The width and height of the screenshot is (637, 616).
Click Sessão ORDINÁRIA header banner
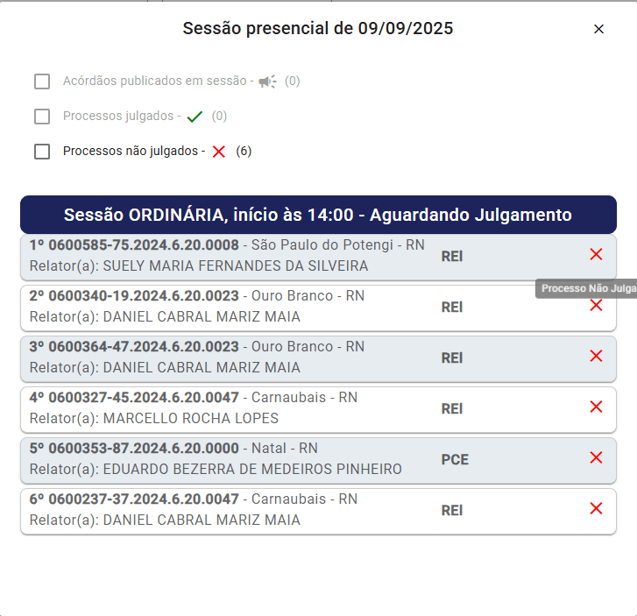click(x=318, y=215)
